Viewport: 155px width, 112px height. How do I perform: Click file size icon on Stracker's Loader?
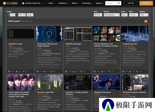click(x=9, y=71)
